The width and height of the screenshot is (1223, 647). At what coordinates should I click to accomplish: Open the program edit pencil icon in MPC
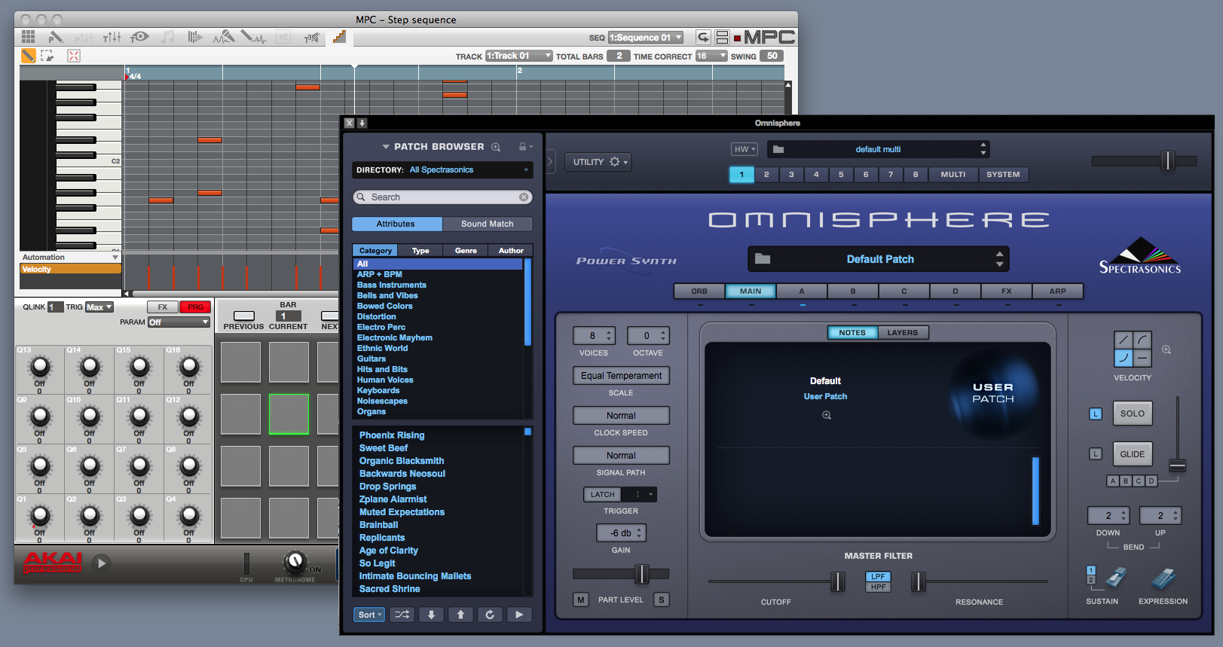point(55,37)
